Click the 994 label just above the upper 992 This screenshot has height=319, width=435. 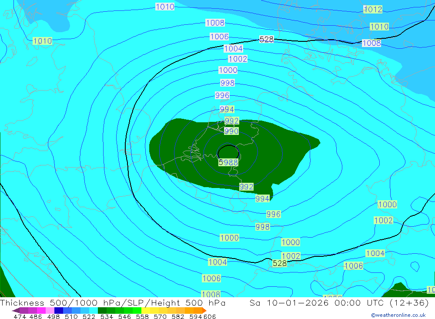click(227, 109)
